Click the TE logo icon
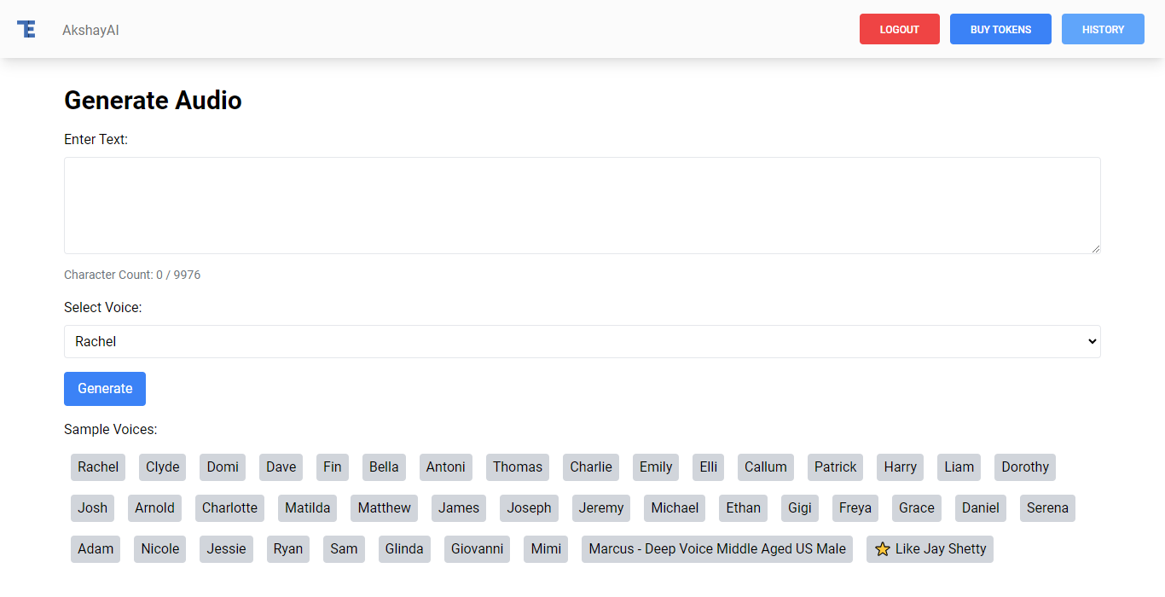Screen dimensions: 1165x597 pyautogui.click(x=26, y=29)
